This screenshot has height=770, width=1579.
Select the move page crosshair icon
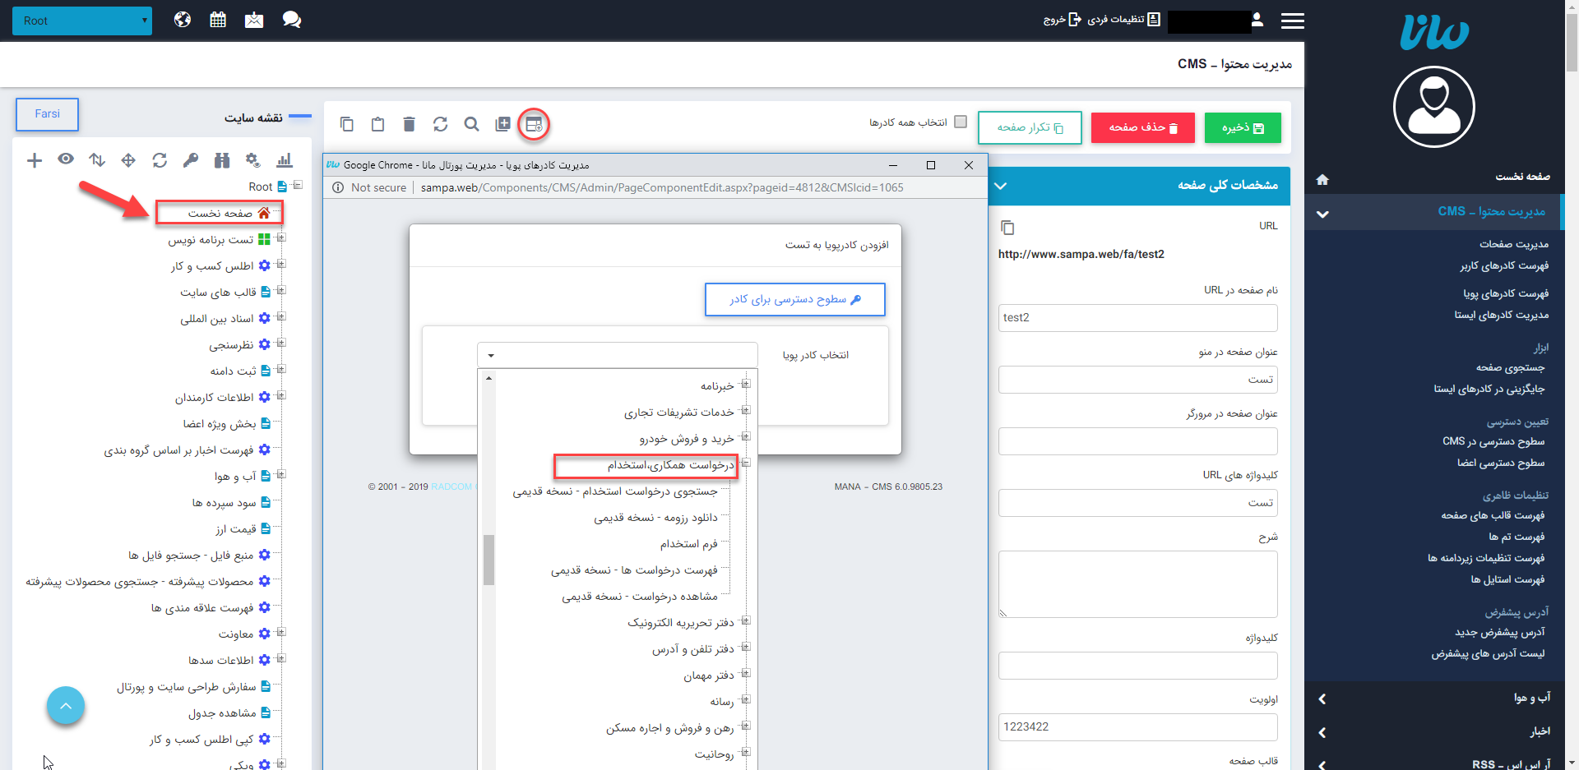(128, 160)
